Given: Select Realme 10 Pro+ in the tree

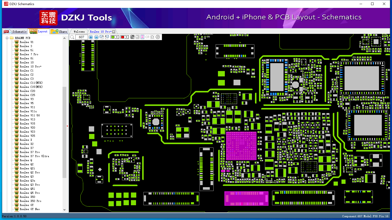Looking at the screenshot, I should click(31, 66).
